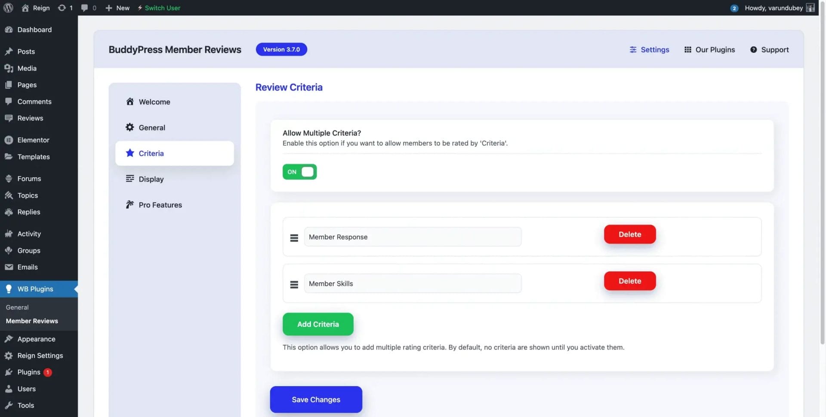Viewport: 826px width, 417px height.
Task: Open the Our Plugins tab
Action: (x=709, y=49)
